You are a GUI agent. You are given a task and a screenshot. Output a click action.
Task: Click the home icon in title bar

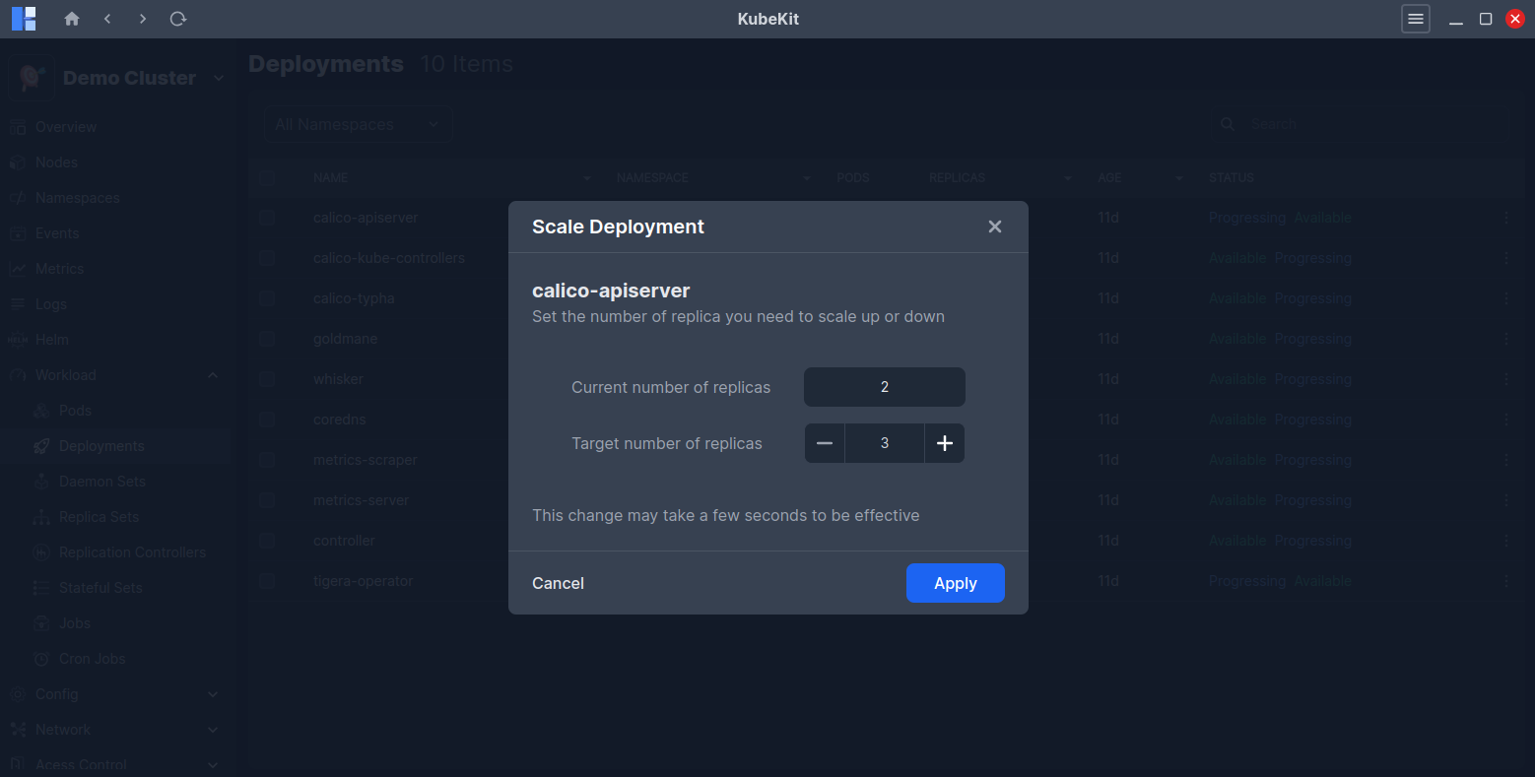click(x=71, y=19)
